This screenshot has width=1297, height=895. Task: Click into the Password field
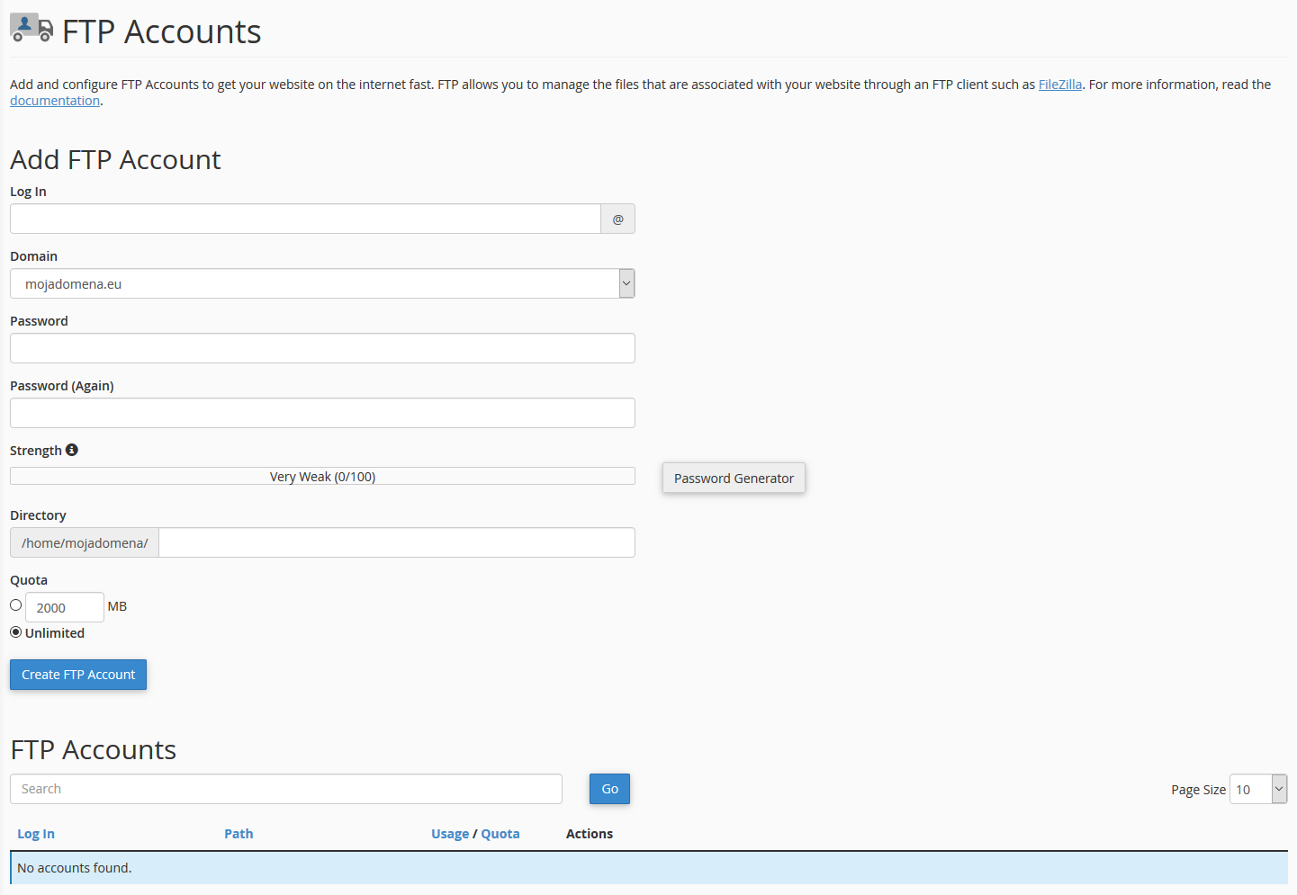coord(322,348)
